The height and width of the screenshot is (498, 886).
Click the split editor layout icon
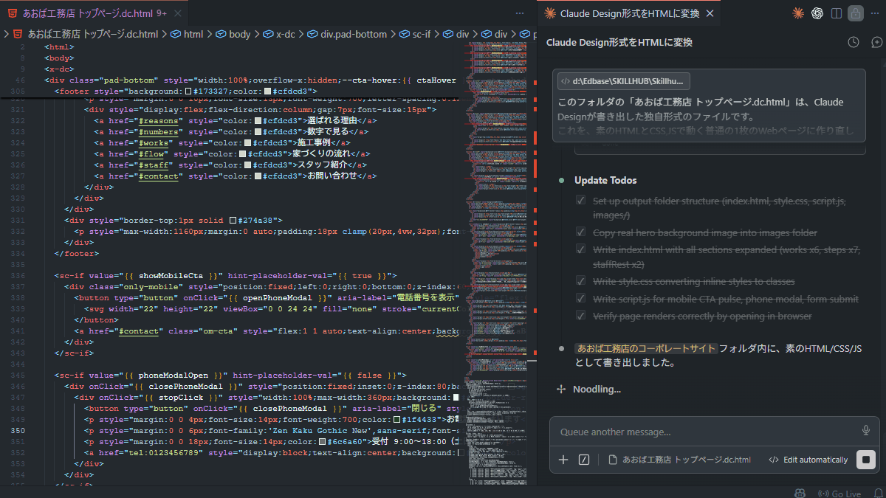[837, 13]
